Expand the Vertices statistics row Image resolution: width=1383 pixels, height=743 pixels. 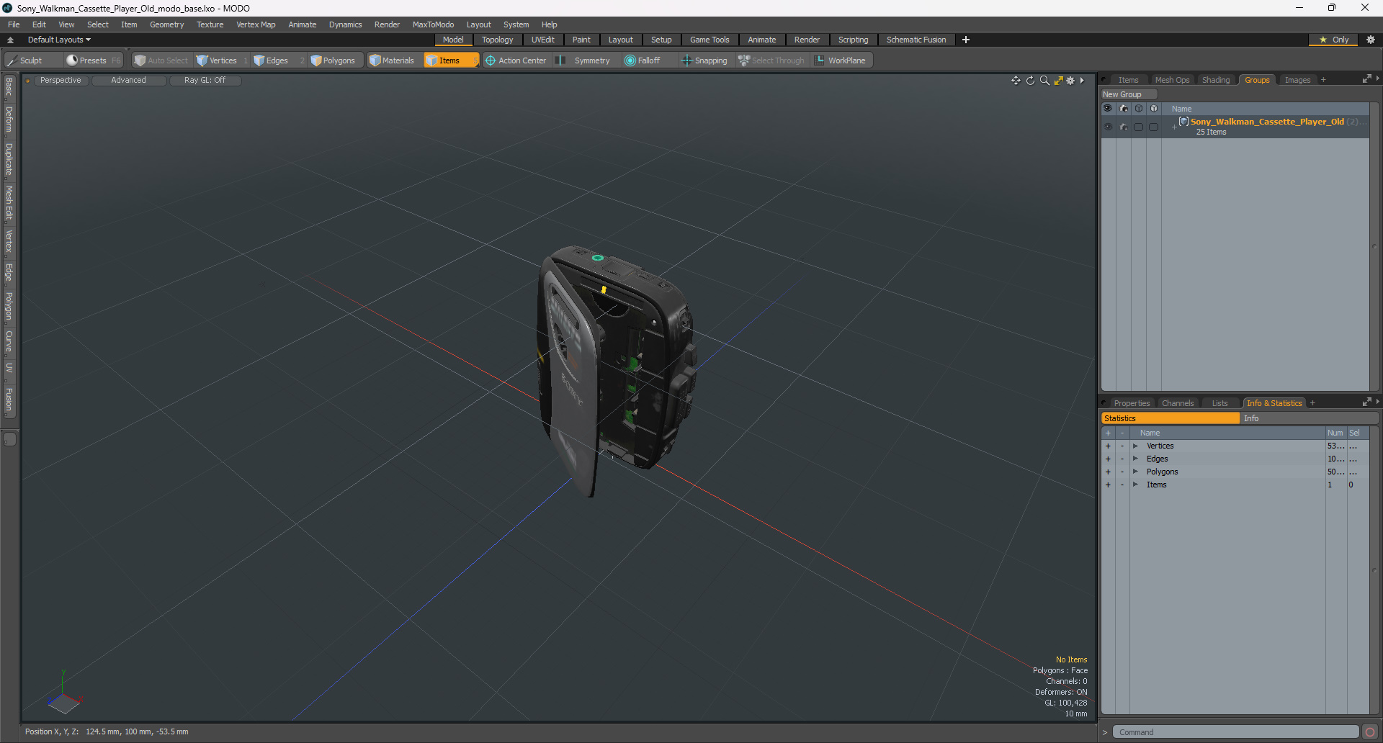pyautogui.click(x=1136, y=446)
